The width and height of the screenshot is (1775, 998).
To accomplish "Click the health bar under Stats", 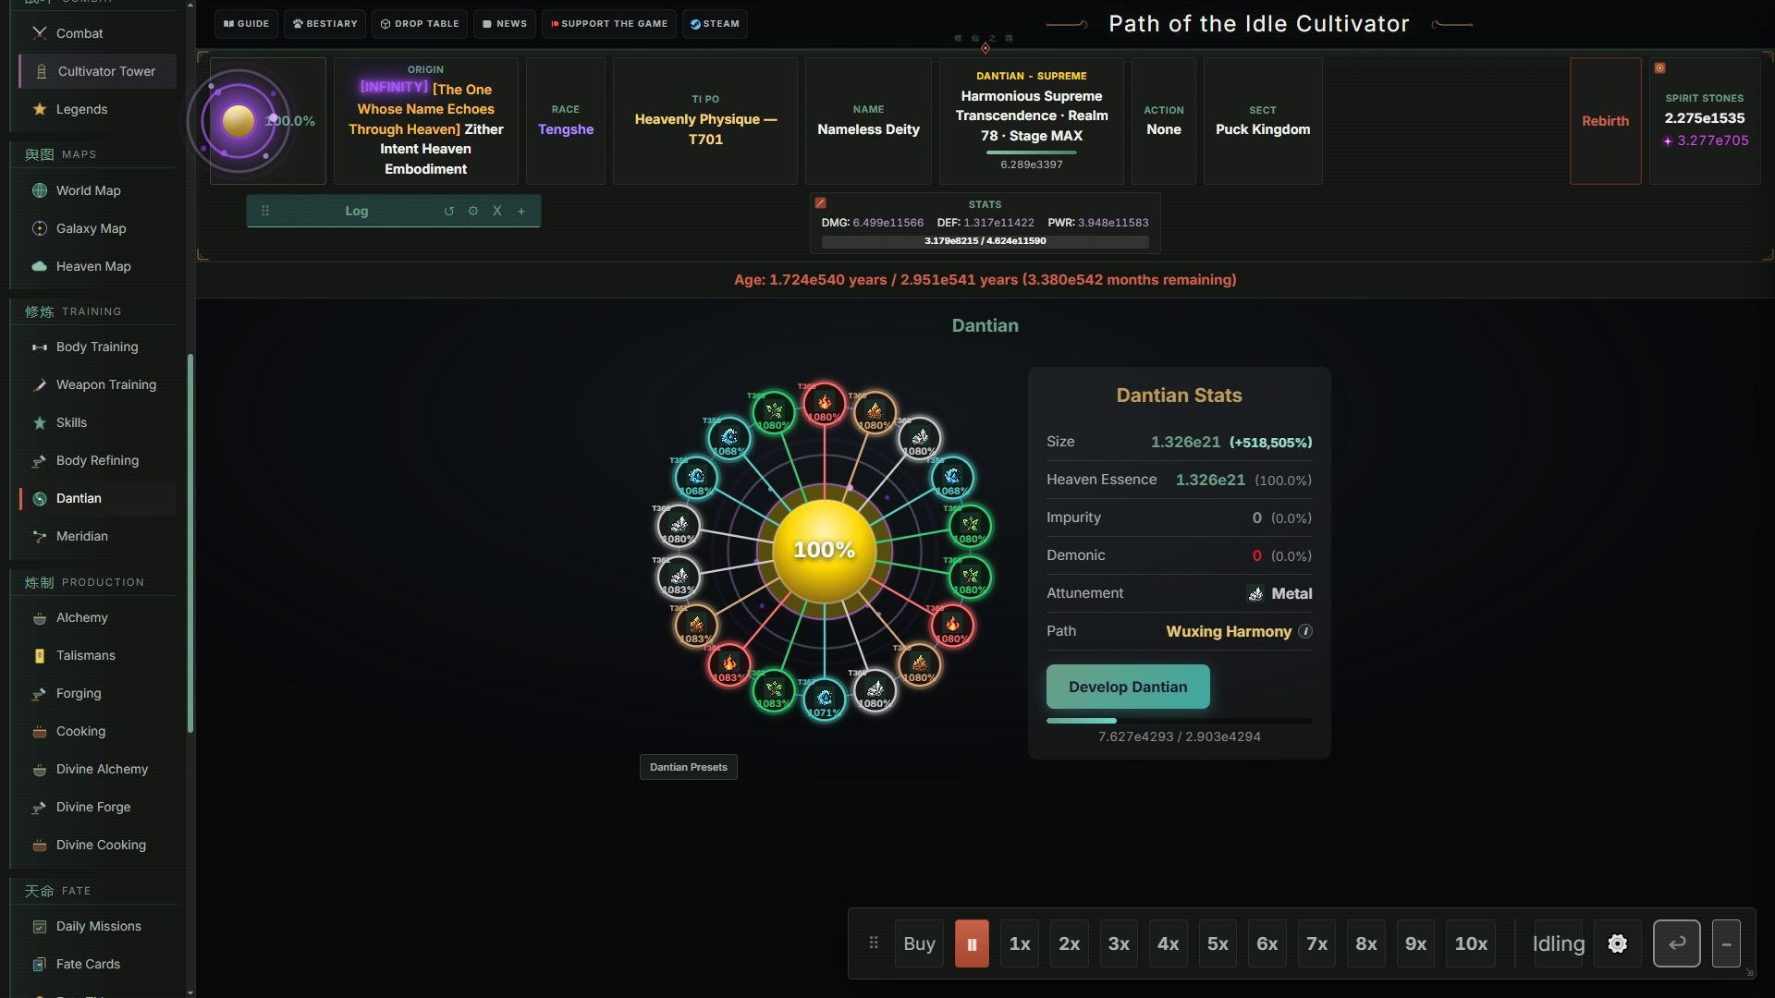I will point(985,241).
